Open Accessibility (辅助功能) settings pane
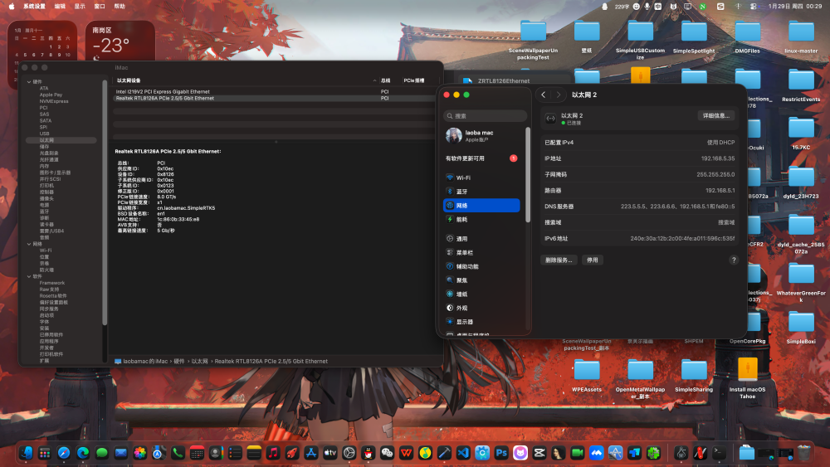 (481, 266)
